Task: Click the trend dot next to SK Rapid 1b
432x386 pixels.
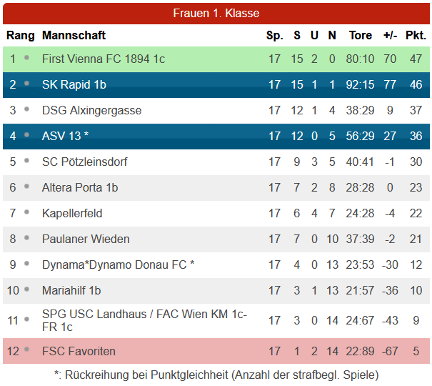Action: [x=26, y=83]
